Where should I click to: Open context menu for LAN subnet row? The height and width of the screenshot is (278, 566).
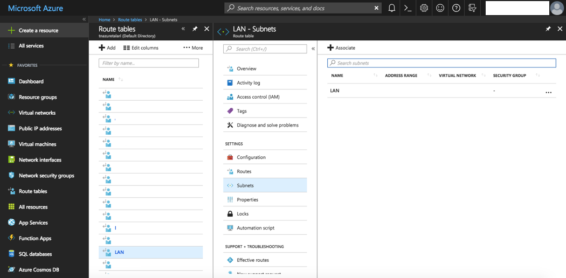548,92
